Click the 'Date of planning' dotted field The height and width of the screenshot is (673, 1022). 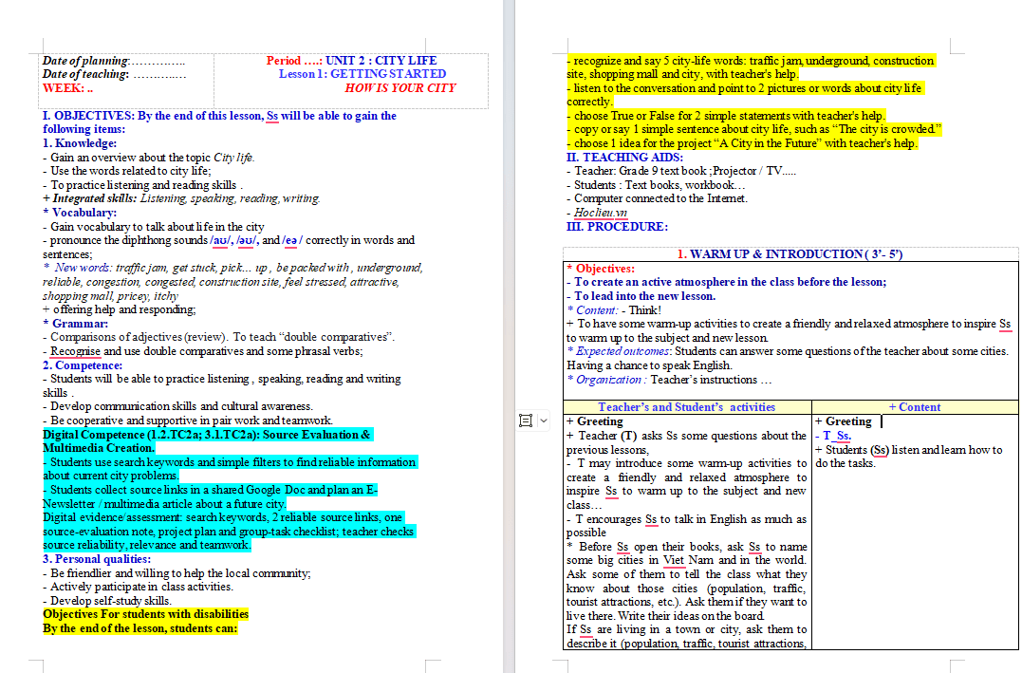[x=158, y=62]
